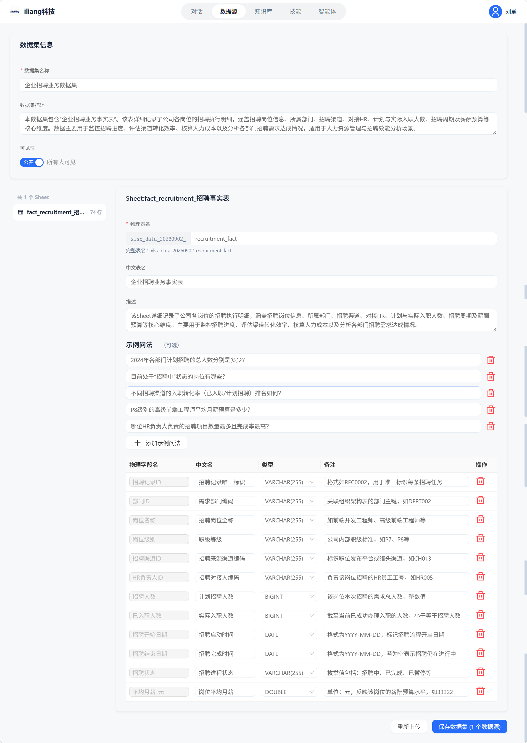The width and height of the screenshot is (527, 743).
Task: Edit 备注 for 招聘状态 enumerations
Action: click(x=396, y=673)
